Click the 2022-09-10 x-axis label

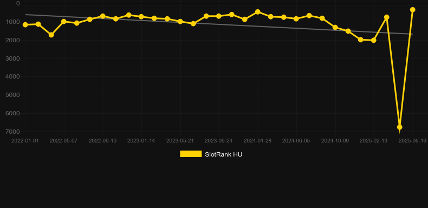(102, 141)
